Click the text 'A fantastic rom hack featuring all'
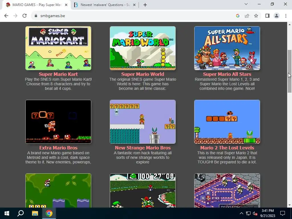Image resolution: width=292 pixels, height=219 pixels. pos(143,153)
